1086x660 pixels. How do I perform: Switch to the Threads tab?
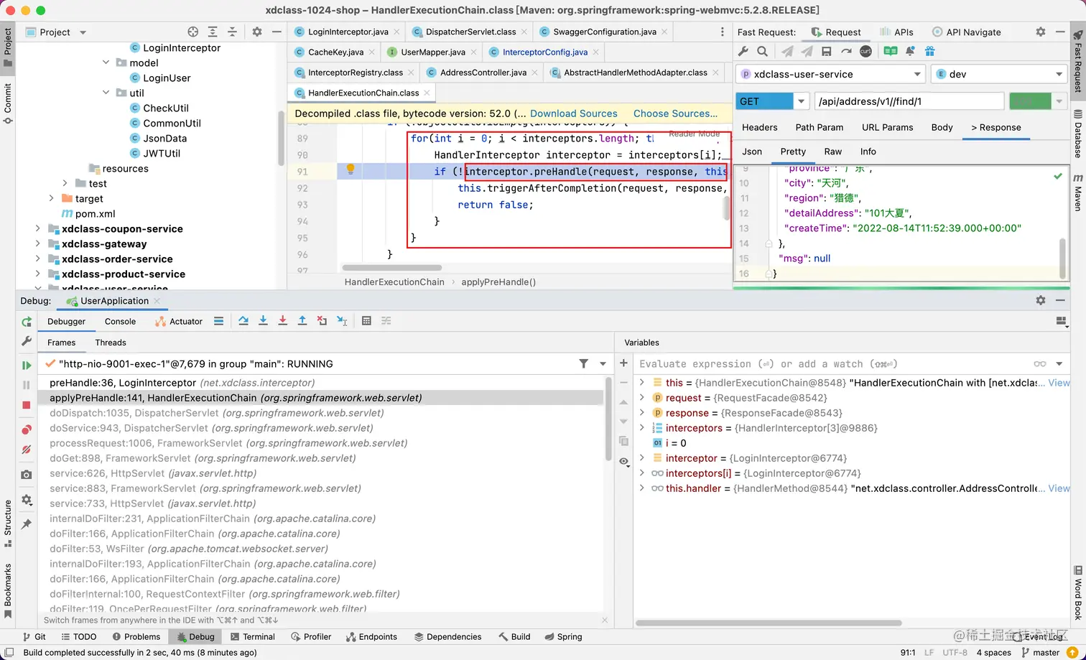tap(111, 343)
